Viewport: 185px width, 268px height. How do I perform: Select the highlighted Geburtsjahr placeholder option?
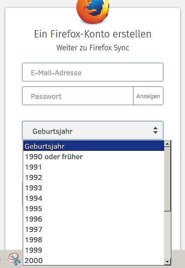(x=94, y=146)
